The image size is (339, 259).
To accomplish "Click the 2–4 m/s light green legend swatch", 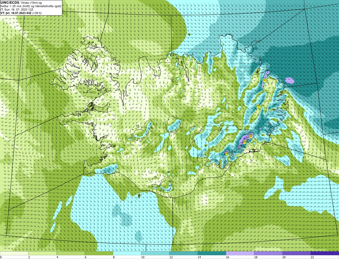I will (42, 253).
